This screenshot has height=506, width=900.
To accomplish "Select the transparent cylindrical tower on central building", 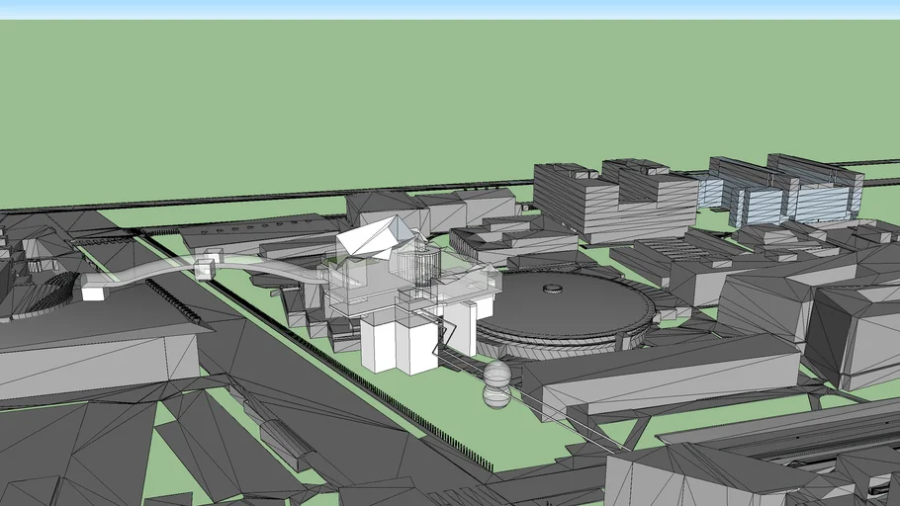I will 419,265.
